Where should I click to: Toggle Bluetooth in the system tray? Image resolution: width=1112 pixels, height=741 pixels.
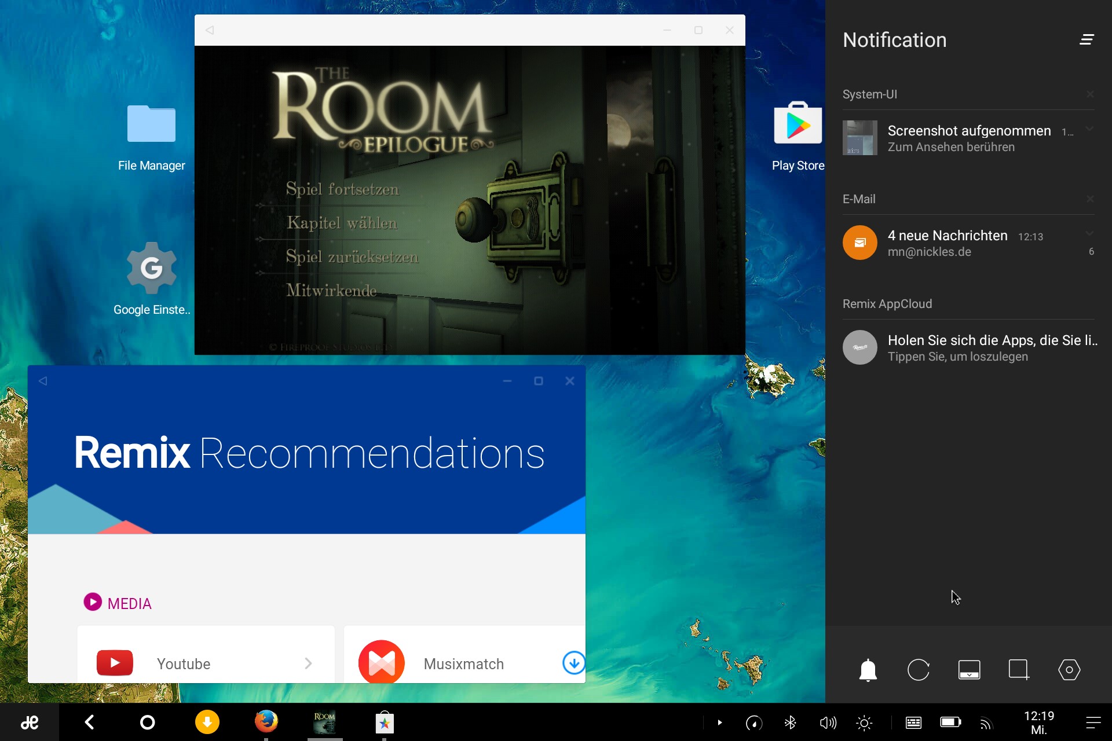[x=790, y=722]
